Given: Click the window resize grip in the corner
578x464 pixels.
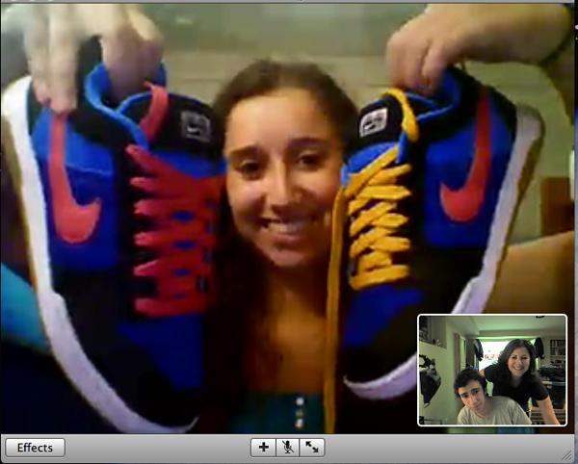Looking at the screenshot, I should (x=569, y=455).
